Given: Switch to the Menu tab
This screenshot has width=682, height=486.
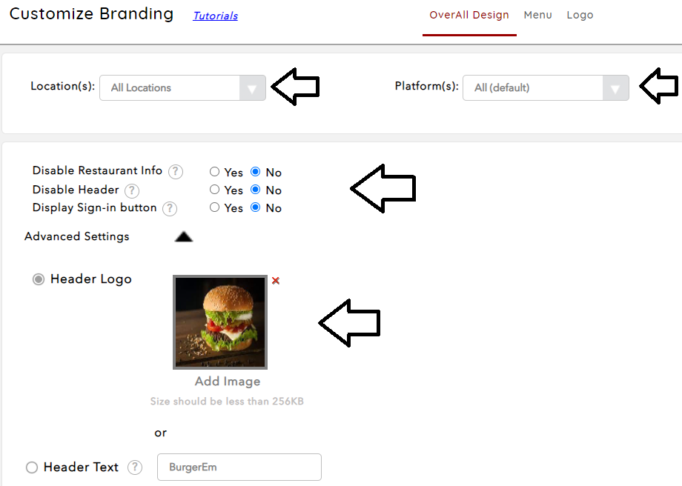Looking at the screenshot, I should tap(537, 16).
